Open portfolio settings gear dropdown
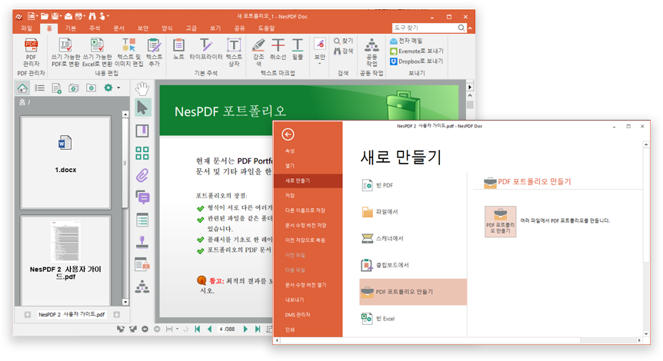Viewport: 663px width, 361px height. [112, 88]
